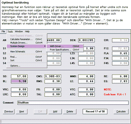Screen dimensions: 131x124
Task: Click the DEN input field
Action: [86, 40]
